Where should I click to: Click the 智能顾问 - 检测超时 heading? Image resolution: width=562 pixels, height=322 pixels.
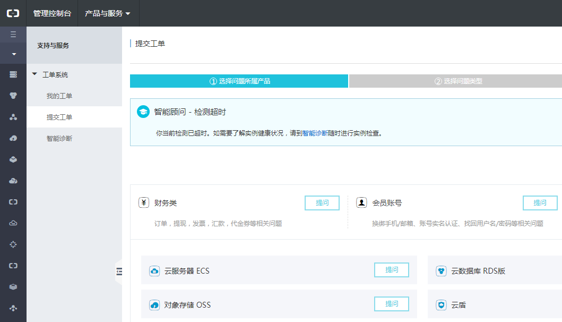click(190, 112)
